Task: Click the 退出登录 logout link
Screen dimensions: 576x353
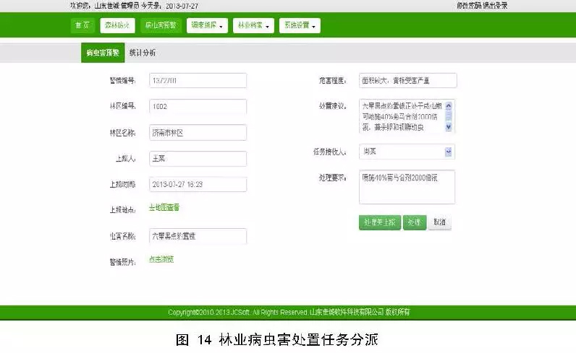Action: tap(496, 5)
